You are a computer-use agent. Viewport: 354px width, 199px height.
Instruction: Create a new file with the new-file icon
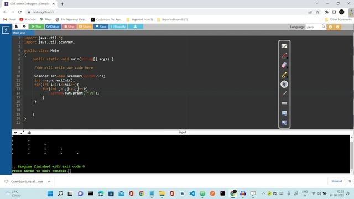pyautogui.click(x=17, y=27)
